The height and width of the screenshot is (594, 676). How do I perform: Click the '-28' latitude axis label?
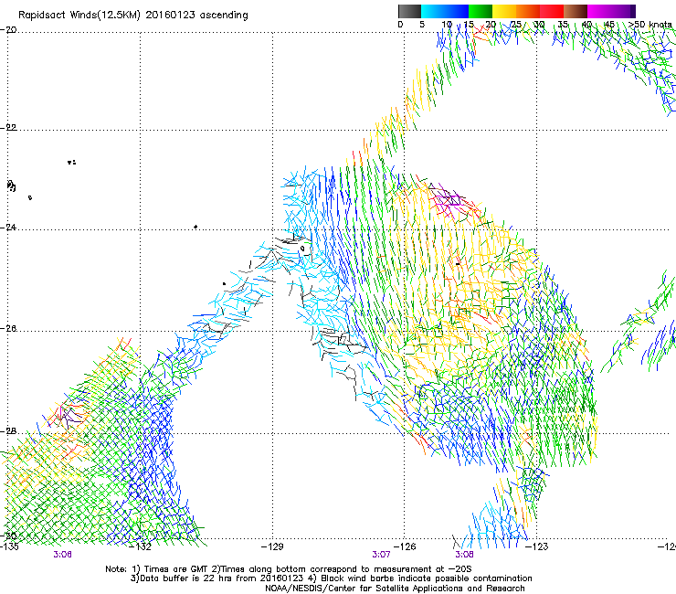click(x=8, y=431)
